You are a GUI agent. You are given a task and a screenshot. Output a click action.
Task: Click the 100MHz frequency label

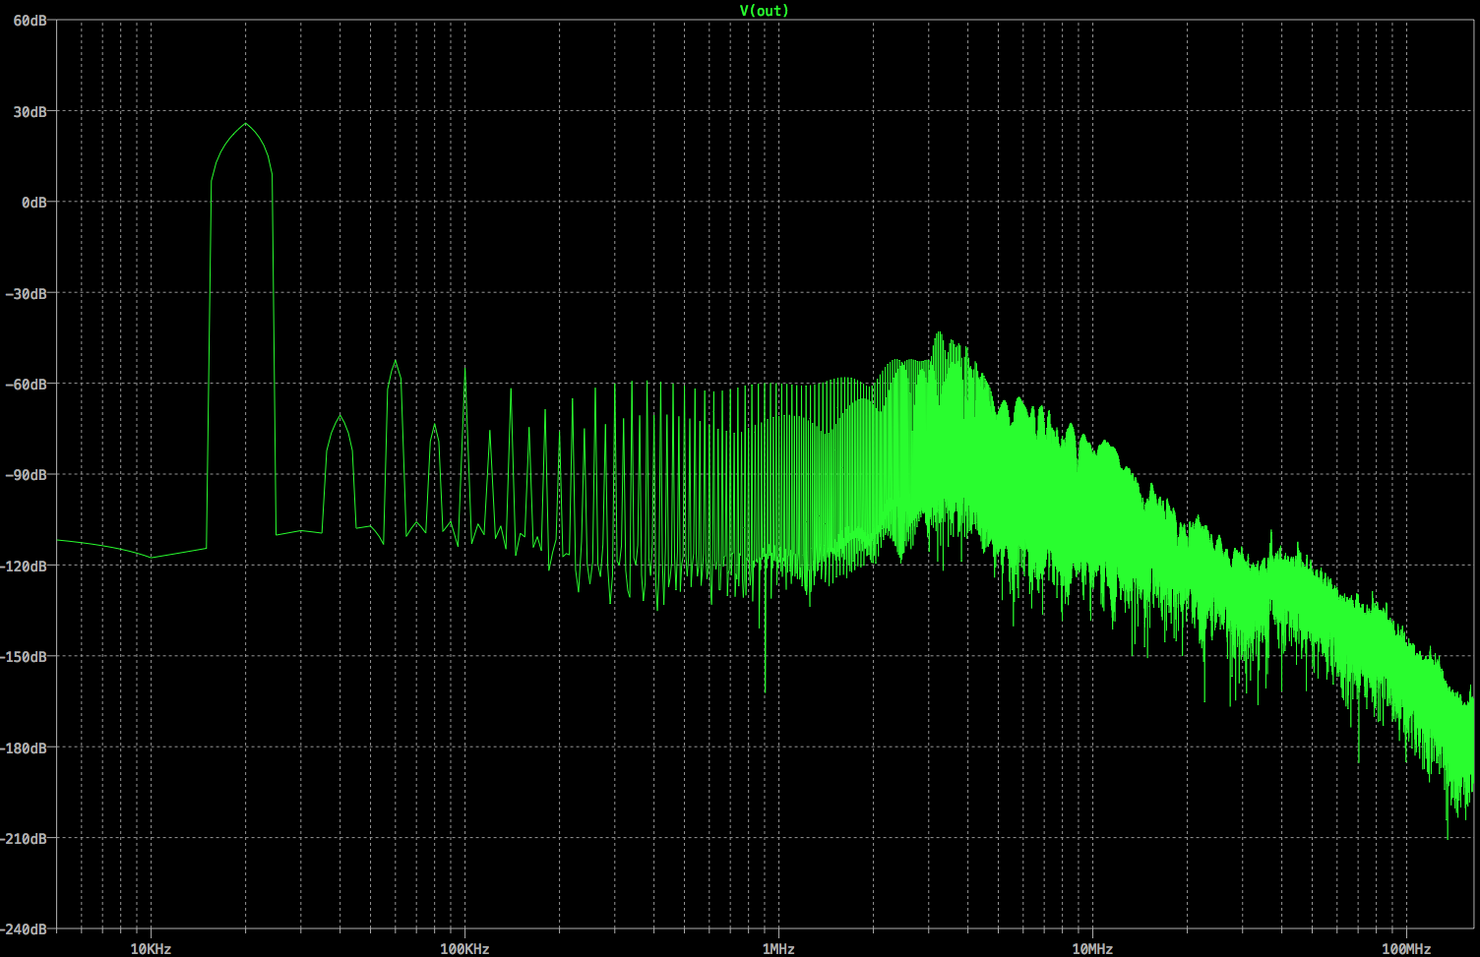1406,949
